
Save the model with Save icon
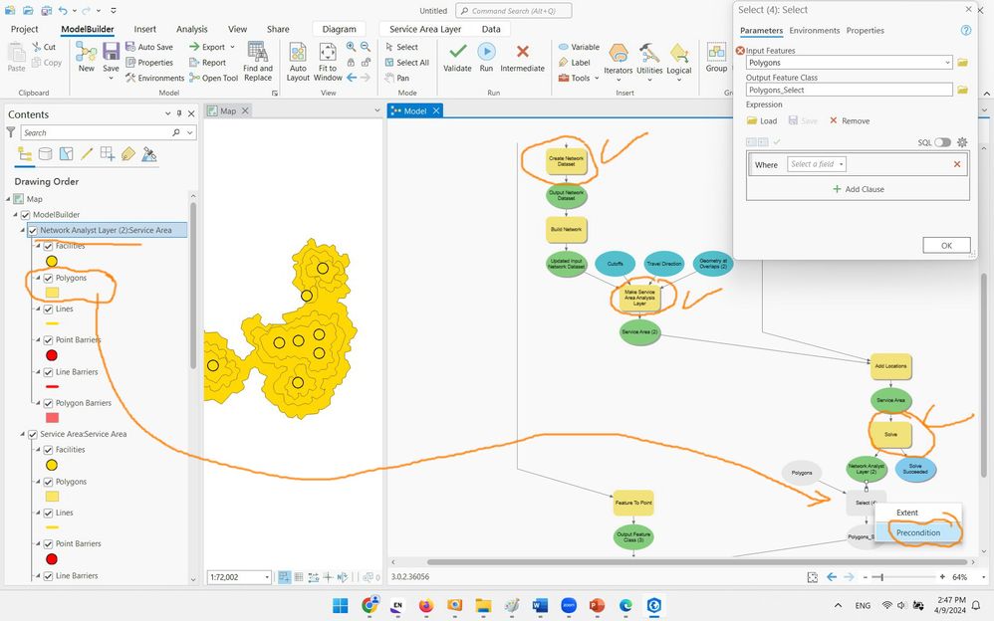coord(111,53)
